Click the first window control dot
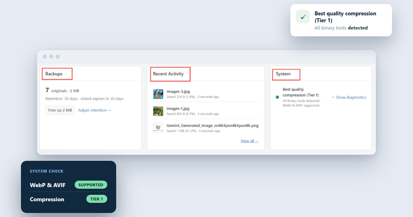The height and width of the screenshot is (217, 413). click(45, 57)
